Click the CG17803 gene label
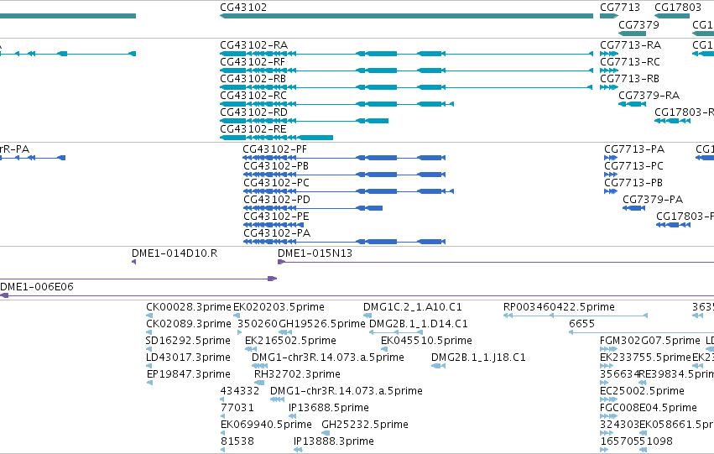 point(678,8)
